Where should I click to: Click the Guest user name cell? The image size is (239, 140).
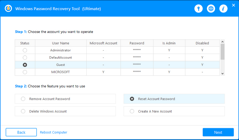pyautogui.click(x=61, y=65)
